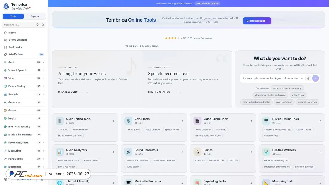Screen dimensions: 329x185
Task: Open the Extract Audio from Video chip
Action: coord(70,136)
